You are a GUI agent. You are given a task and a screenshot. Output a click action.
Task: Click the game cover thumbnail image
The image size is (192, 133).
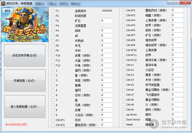coord(25,24)
